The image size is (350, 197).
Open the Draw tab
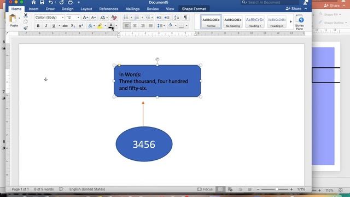[x=50, y=9]
